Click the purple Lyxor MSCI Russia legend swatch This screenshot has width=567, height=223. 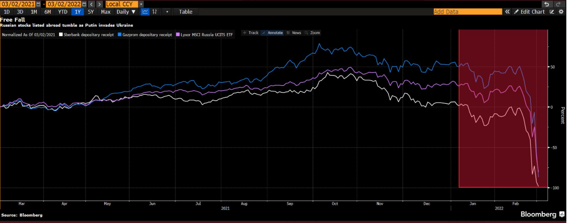pos(178,35)
